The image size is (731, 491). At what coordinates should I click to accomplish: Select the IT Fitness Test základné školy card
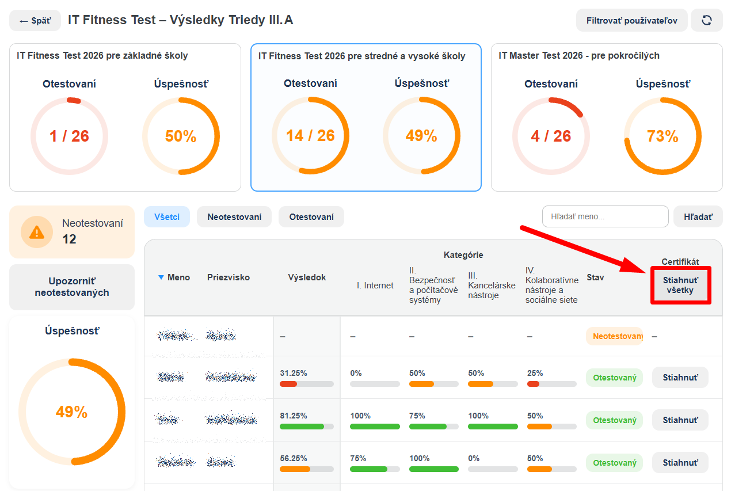125,117
